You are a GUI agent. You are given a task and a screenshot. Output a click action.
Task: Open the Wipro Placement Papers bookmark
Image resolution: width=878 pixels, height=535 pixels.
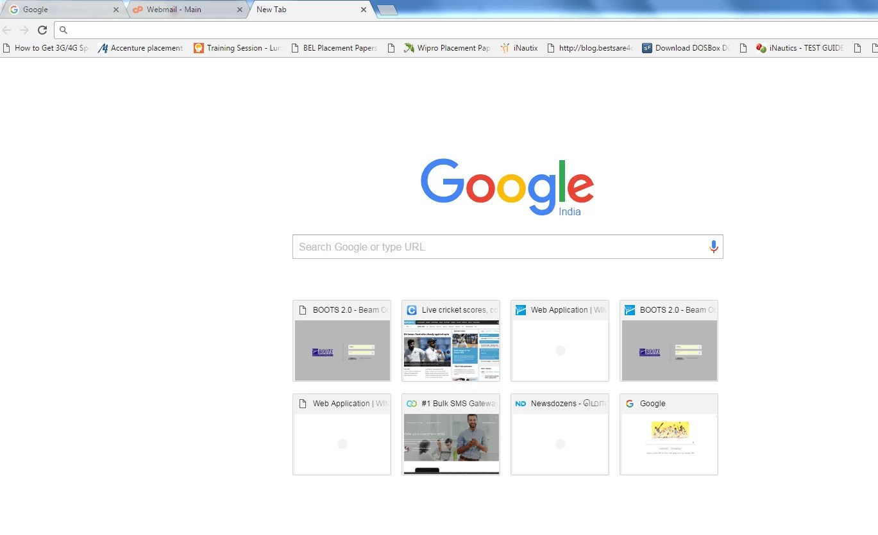(x=447, y=48)
